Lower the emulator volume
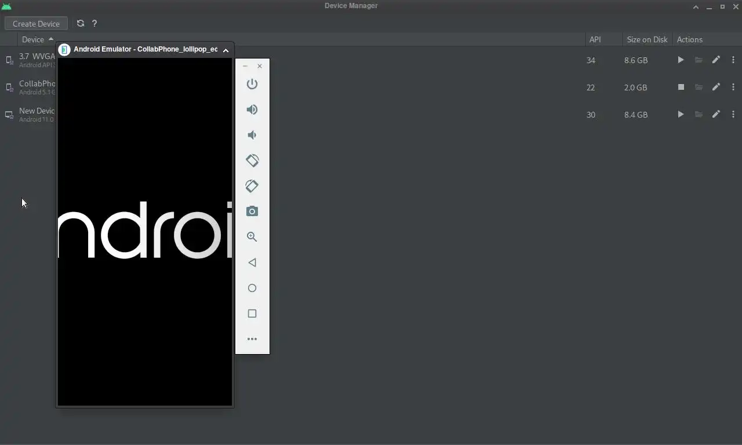Viewport: 742px width, 445px height. [x=252, y=135]
